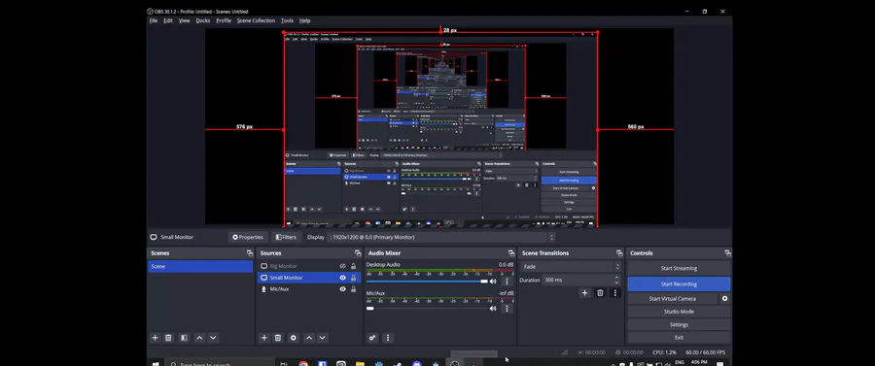Move scene up in Scenes panel
Viewport: 875px width, 366px height.
tap(199, 338)
